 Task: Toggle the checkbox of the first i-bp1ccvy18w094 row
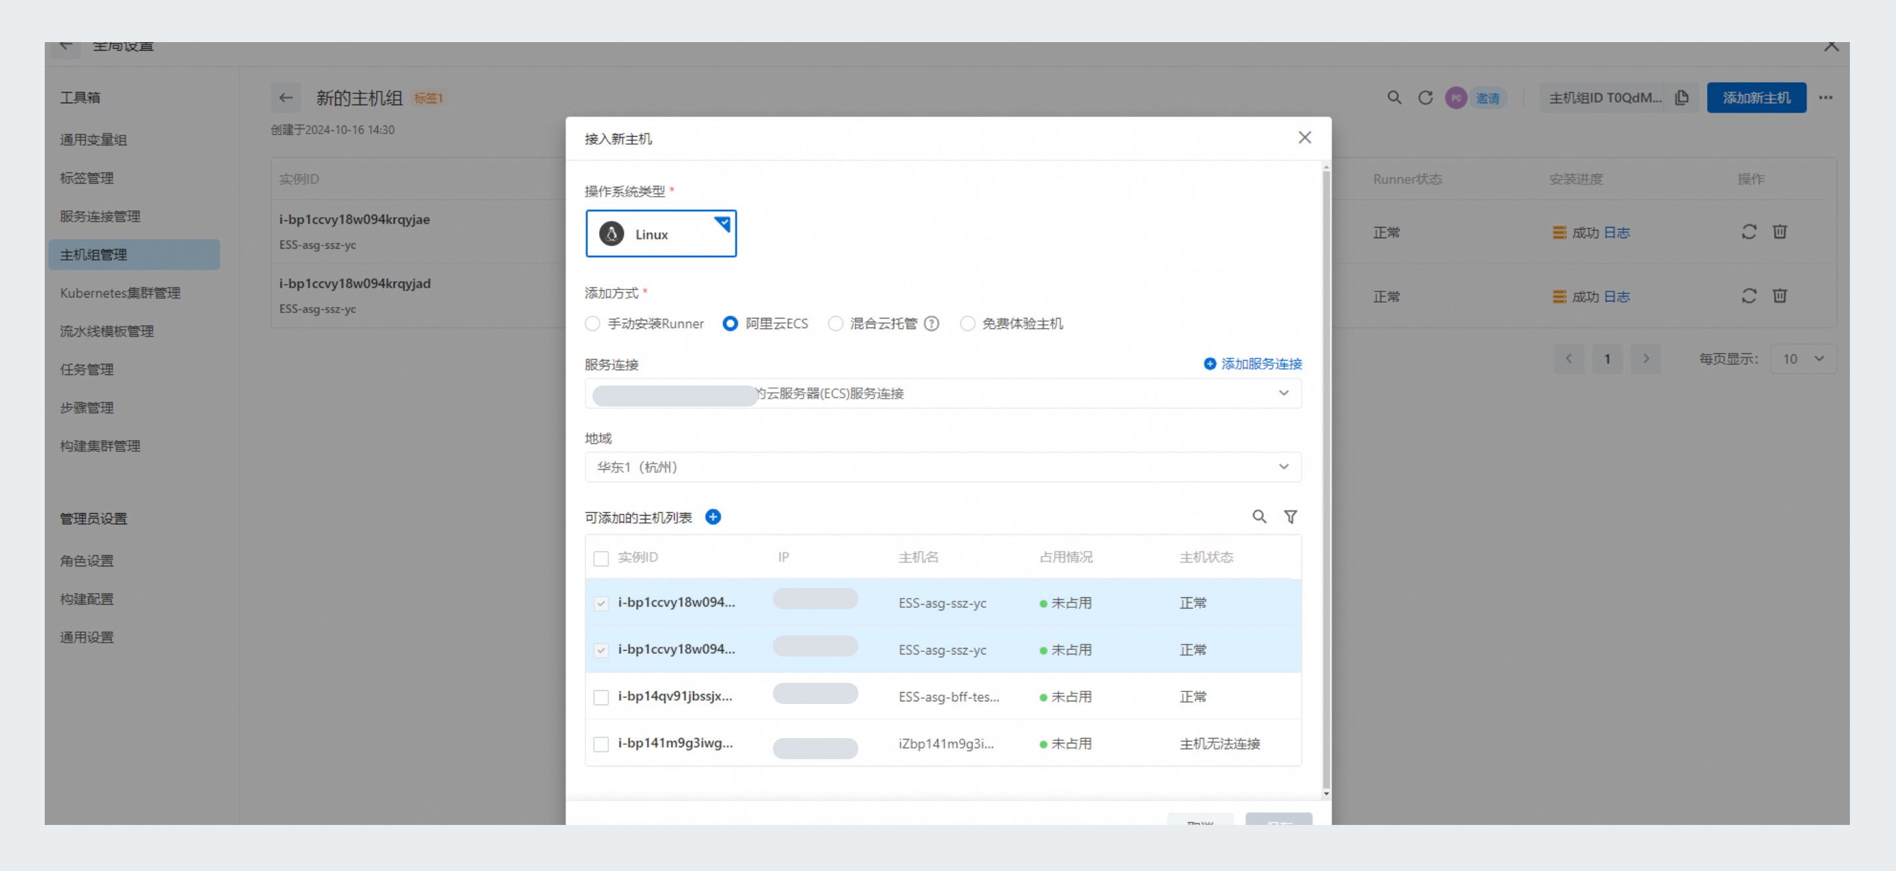pos(600,603)
